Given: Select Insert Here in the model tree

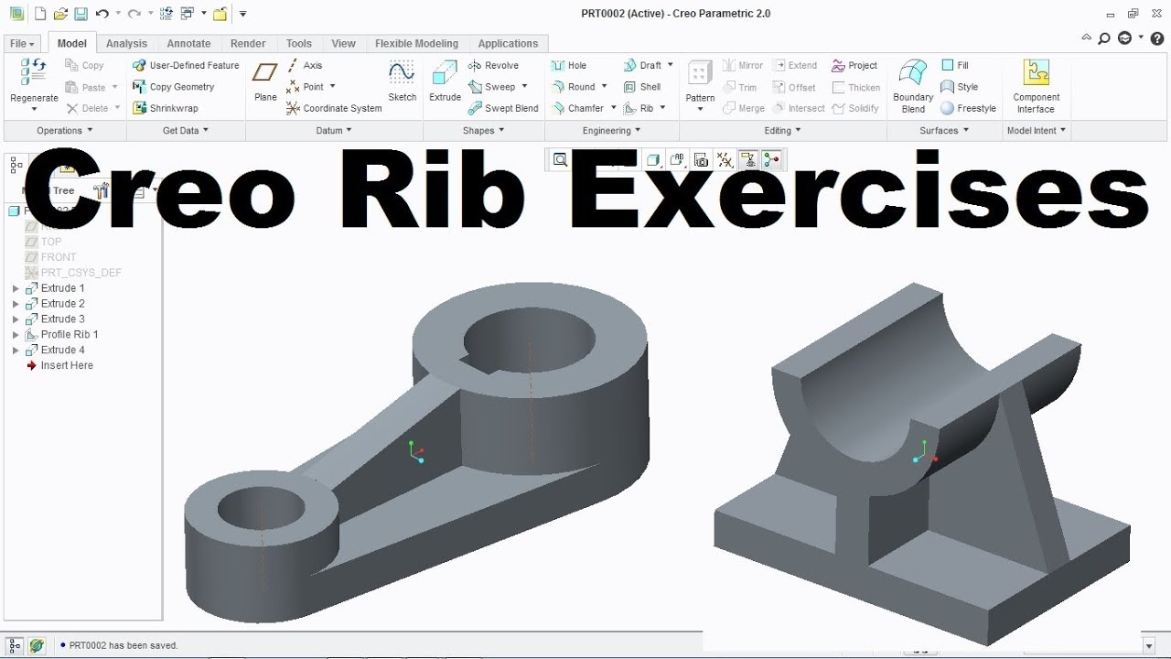Looking at the screenshot, I should [x=59, y=365].
